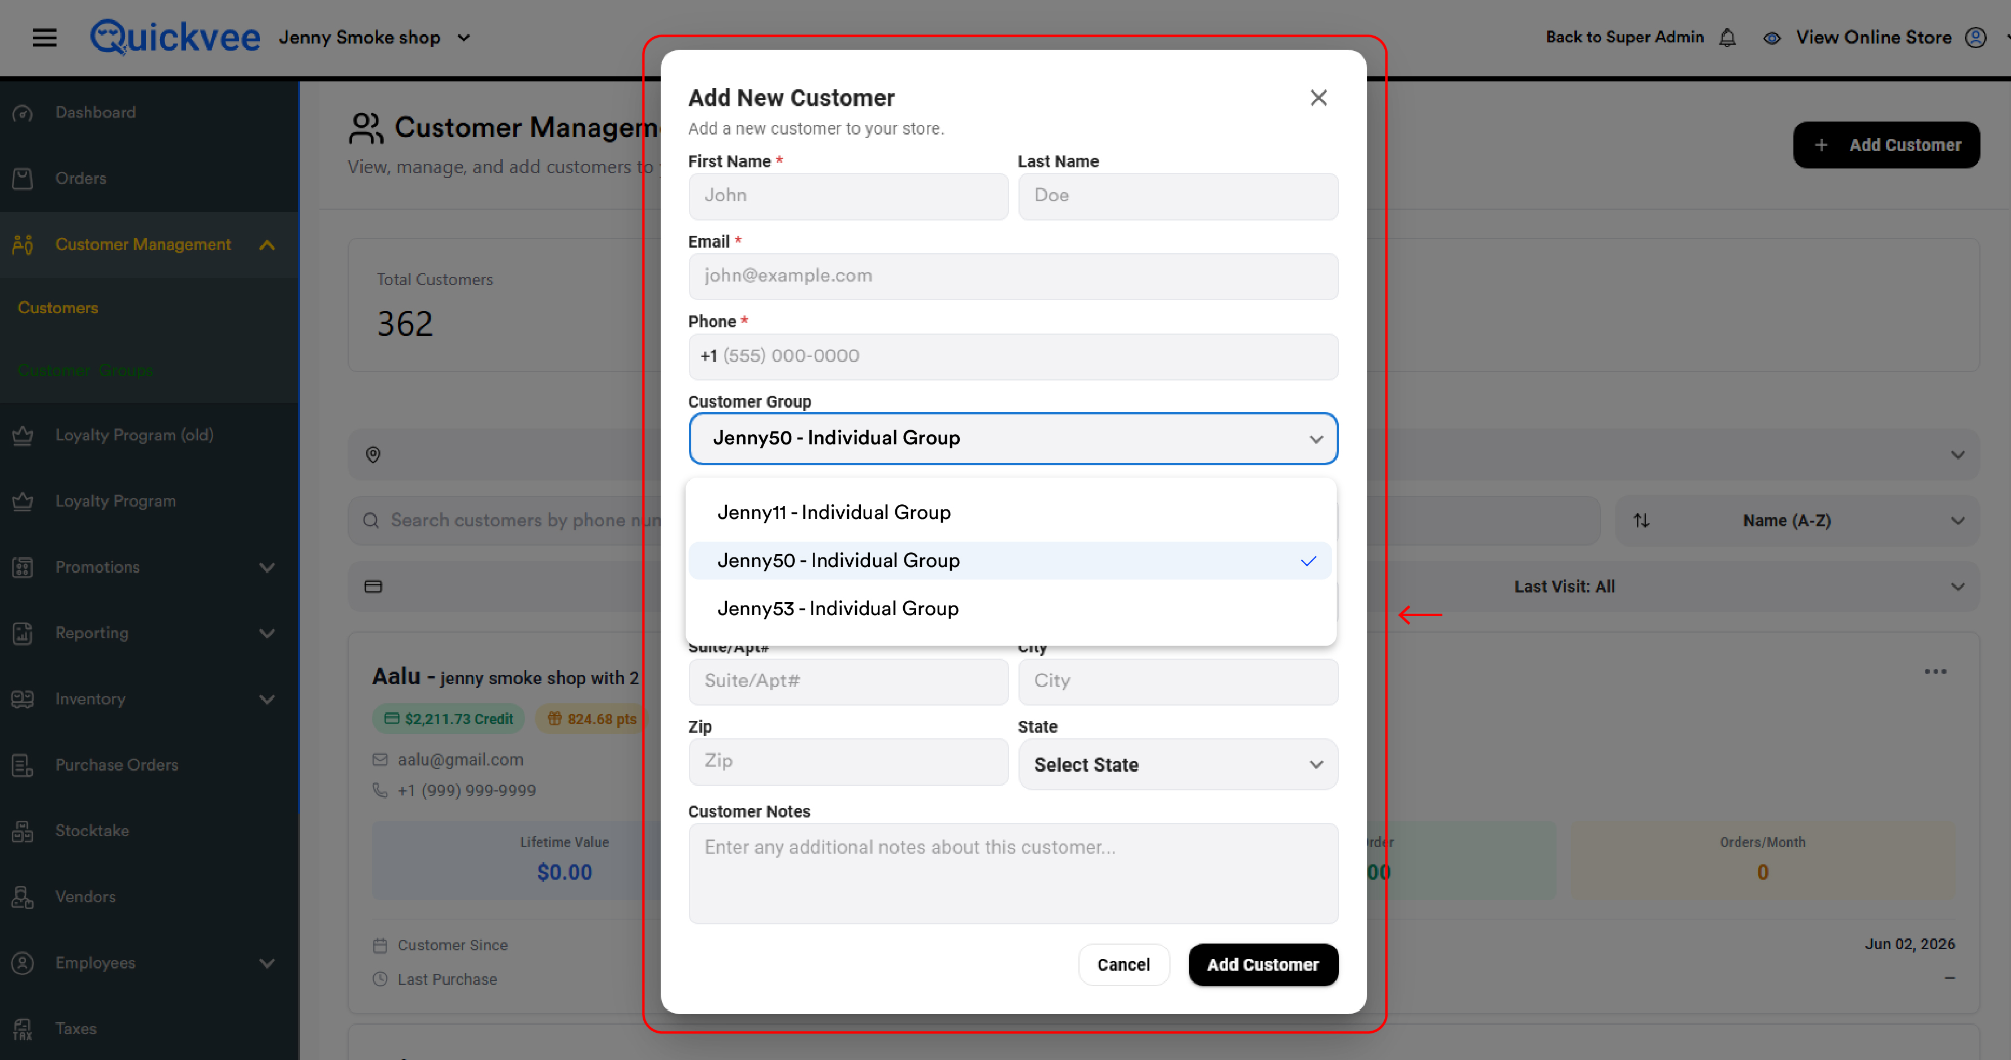This screenshot has height=1060, width=2011.
Task: Click the Stocktake icon in sidebar
Action: point(23,831)
